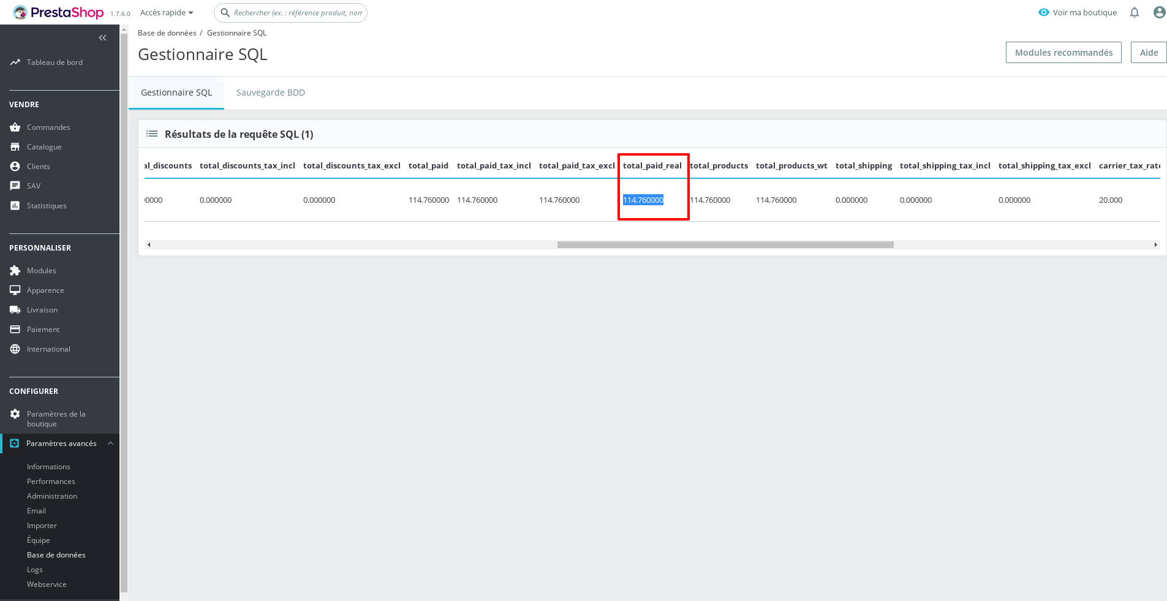Open the Tableau de bord icon

click(15, 62)
